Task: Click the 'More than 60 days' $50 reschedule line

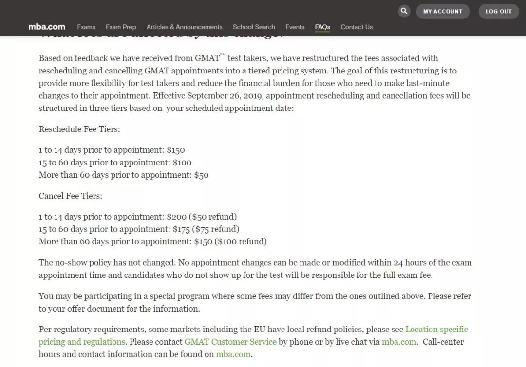Action: 123,175
